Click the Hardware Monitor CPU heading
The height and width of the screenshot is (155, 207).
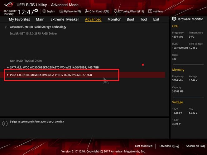pos(175,26)
